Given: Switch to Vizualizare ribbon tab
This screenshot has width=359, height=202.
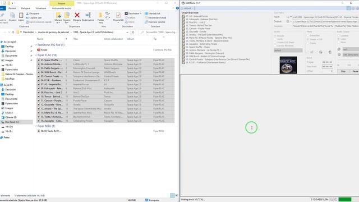Looking at the screenshot, I should [41, 8].
